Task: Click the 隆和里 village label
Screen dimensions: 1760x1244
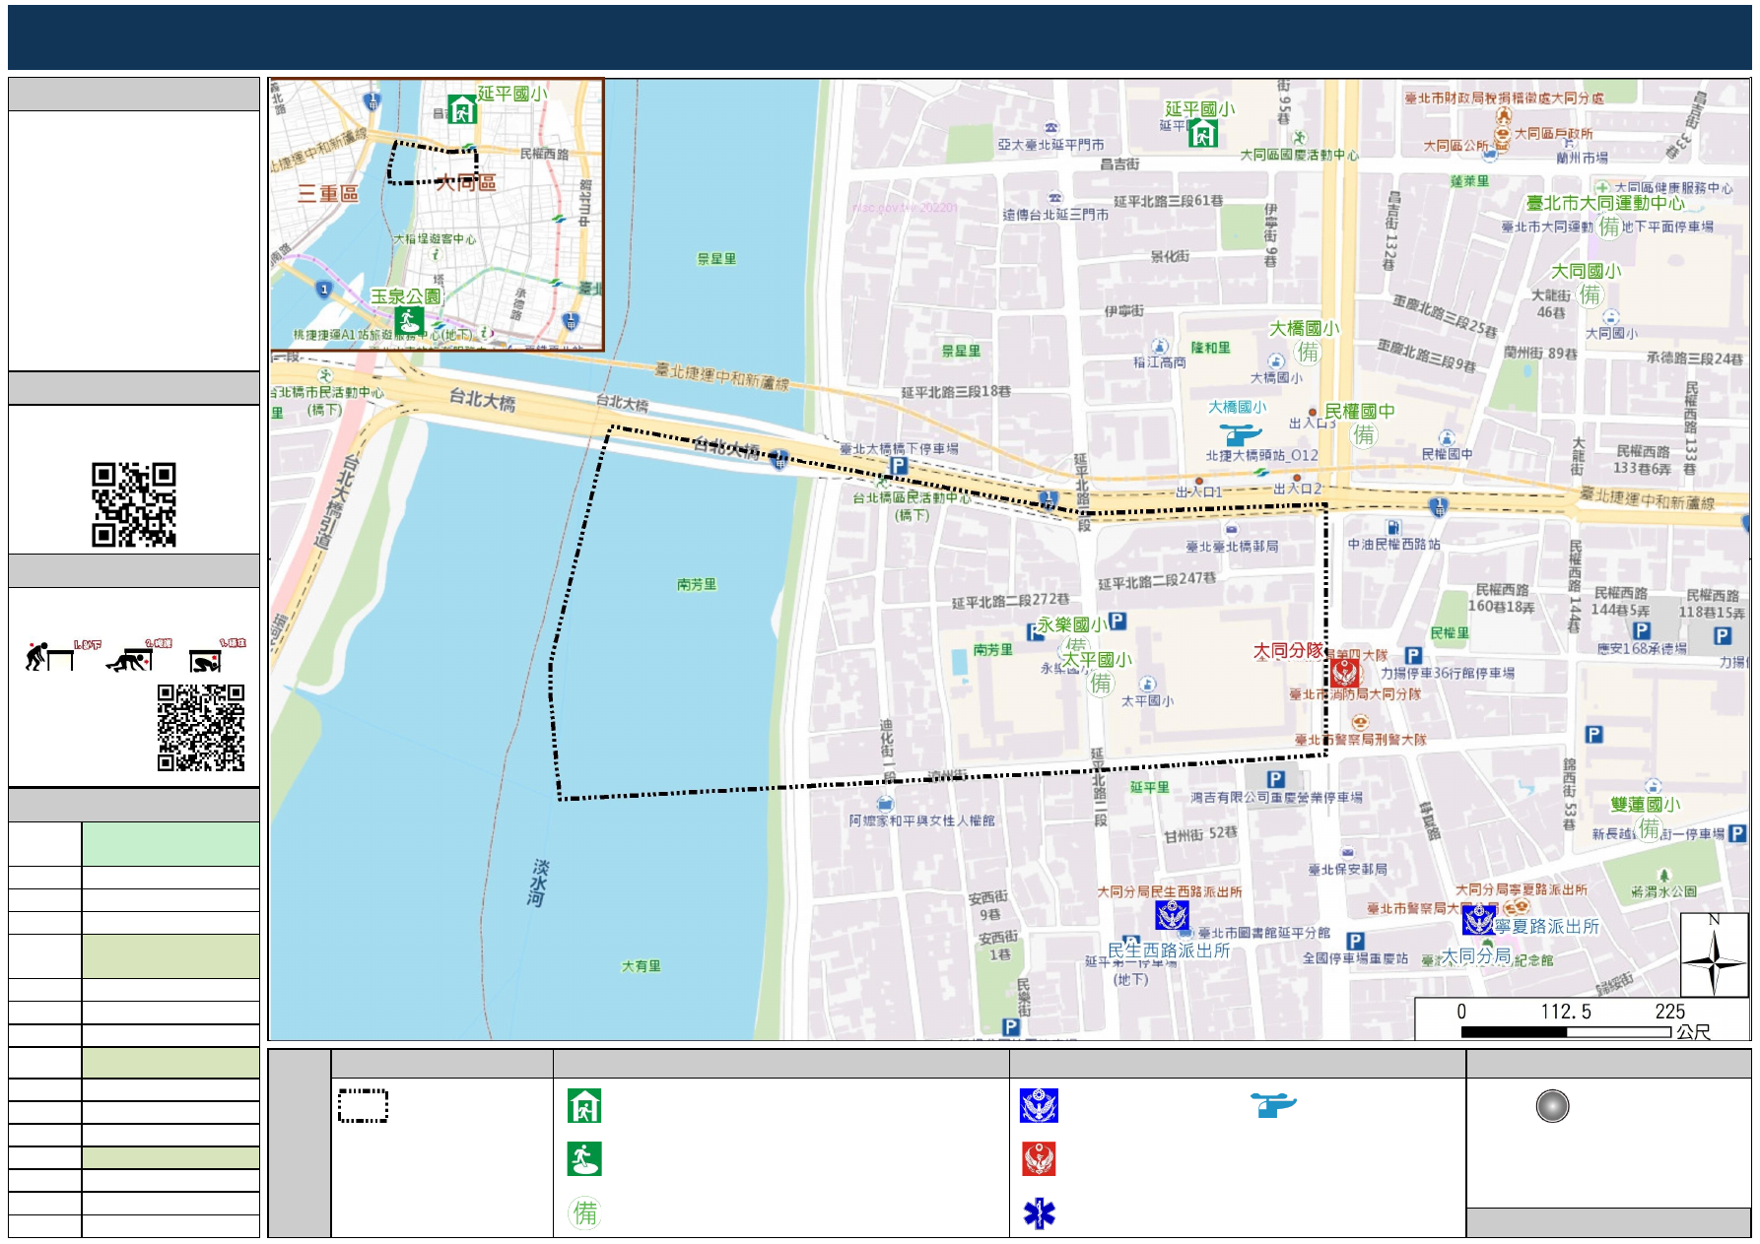Action: coord(1211,348)
